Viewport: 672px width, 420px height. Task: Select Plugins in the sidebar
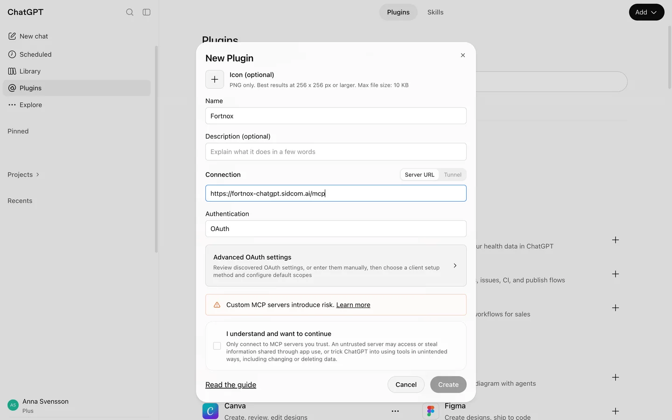tap(77, 88)
